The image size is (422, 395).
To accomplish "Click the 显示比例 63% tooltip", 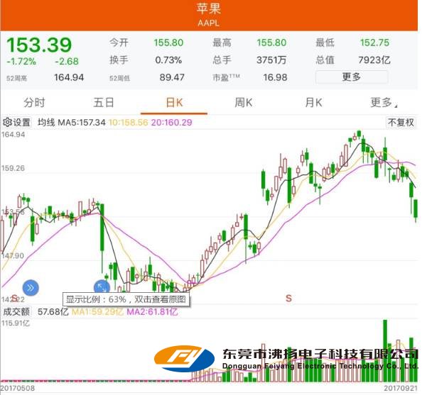I will tap(126, 299).
